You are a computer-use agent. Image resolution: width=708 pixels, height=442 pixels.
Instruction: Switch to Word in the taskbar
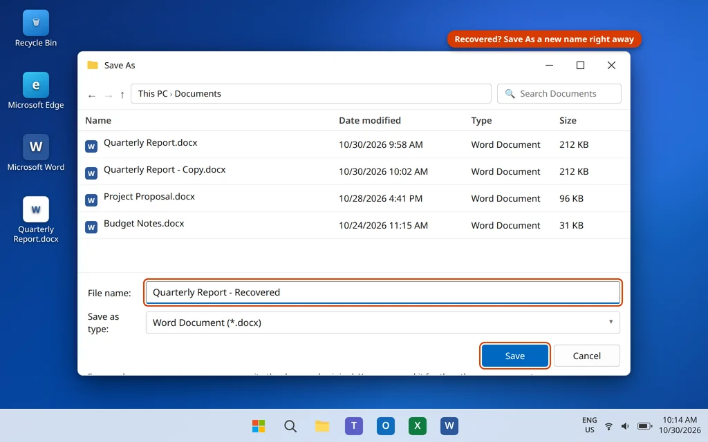[x=449, y=425]
